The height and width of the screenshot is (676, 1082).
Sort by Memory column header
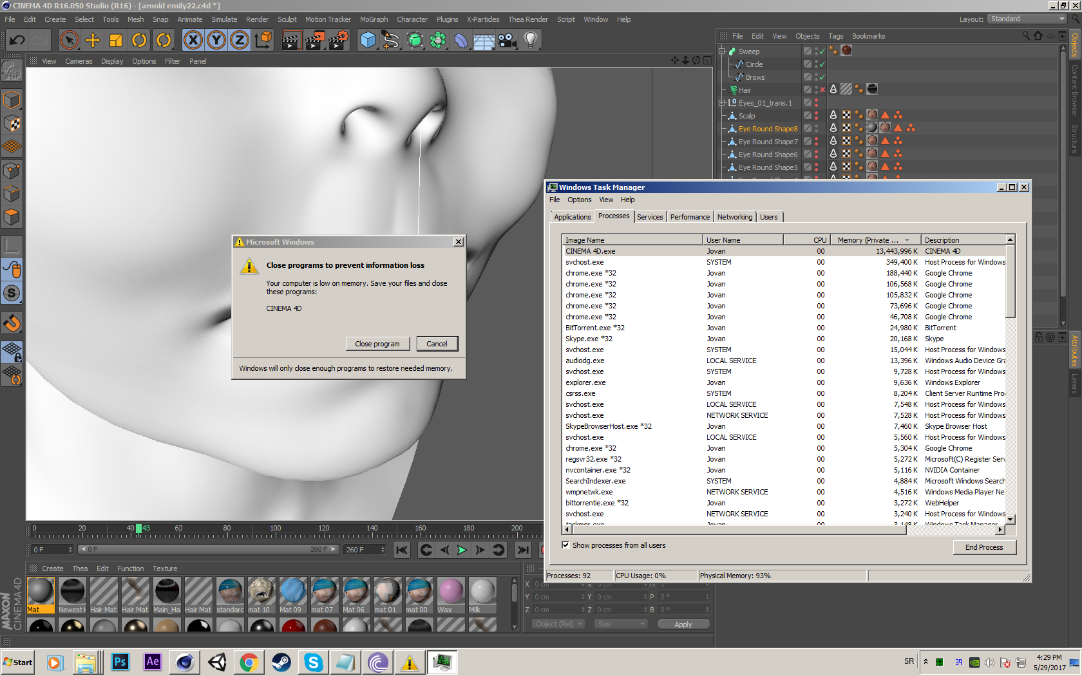[875, 240]
